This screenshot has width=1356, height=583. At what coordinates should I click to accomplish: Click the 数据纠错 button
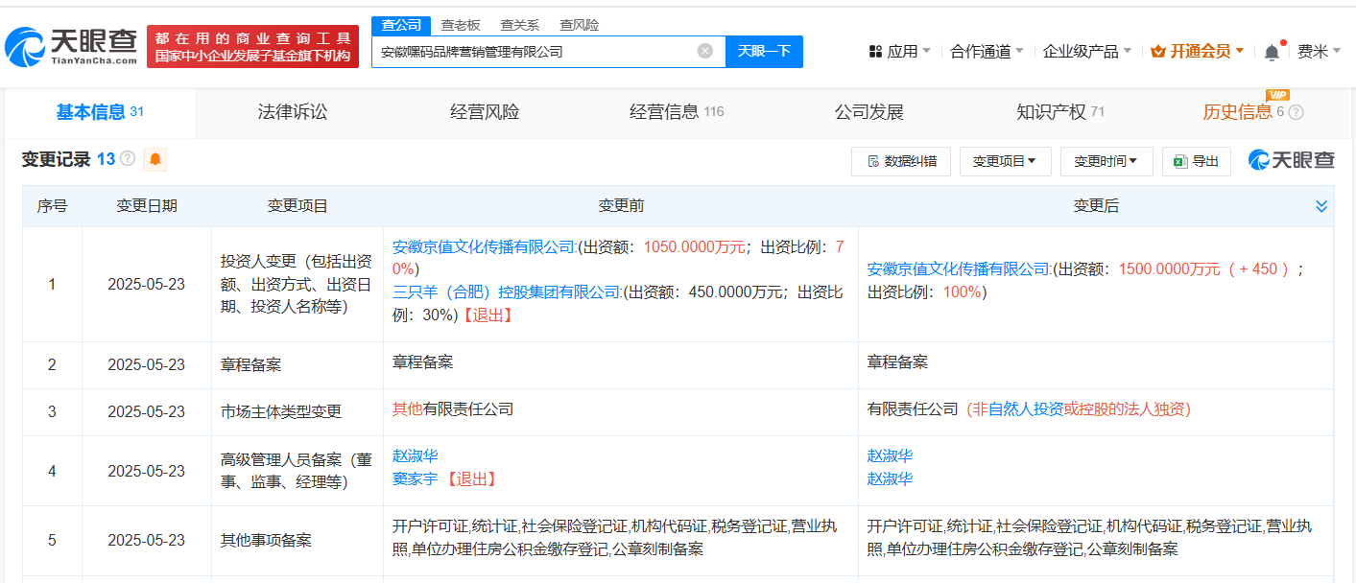coord(901,161)
